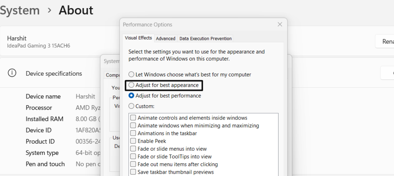394x176 pixels.
Task: Select the Custom radio option
Action: pos(132,106)
